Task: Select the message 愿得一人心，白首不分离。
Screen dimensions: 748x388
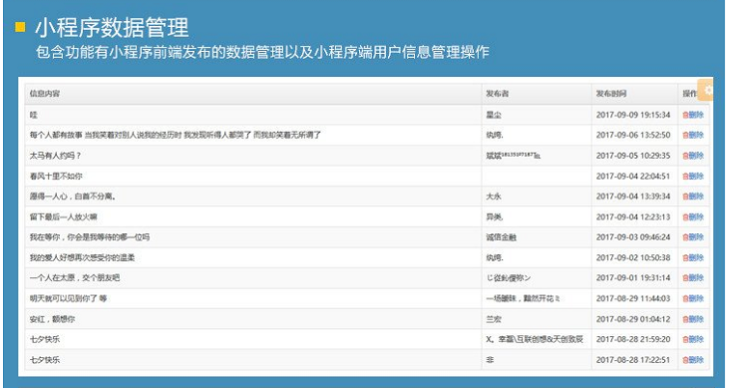Action: (73, 196)
